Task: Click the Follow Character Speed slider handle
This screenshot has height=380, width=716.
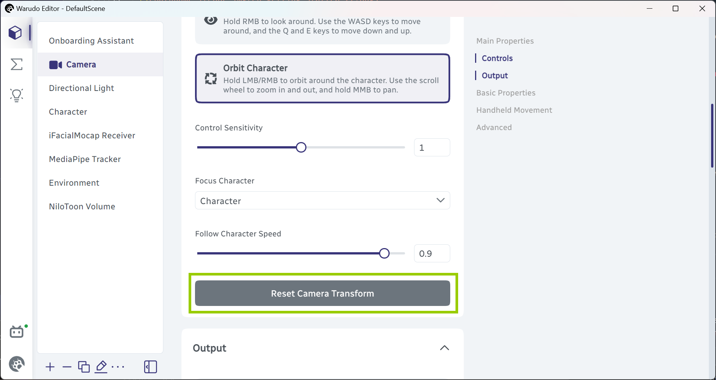Action: click(x=384, y=253)
